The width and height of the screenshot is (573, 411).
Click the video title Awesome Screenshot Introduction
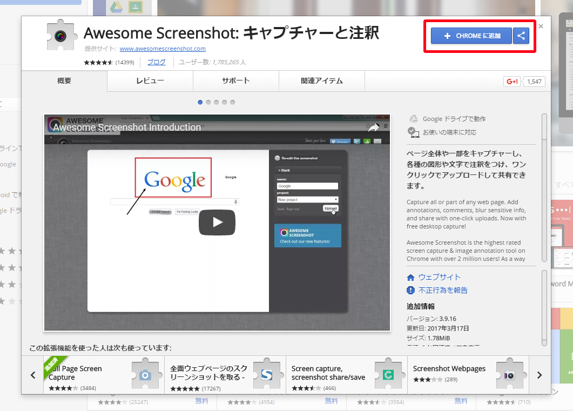pos(127,127)
